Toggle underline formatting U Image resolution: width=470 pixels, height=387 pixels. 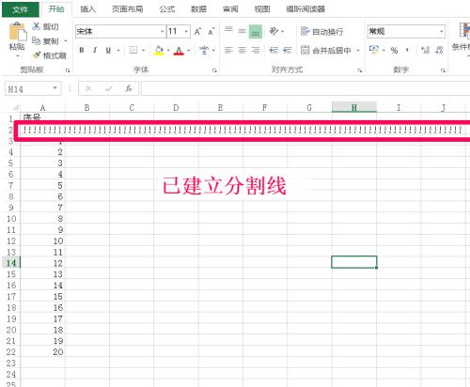point(108,50)
